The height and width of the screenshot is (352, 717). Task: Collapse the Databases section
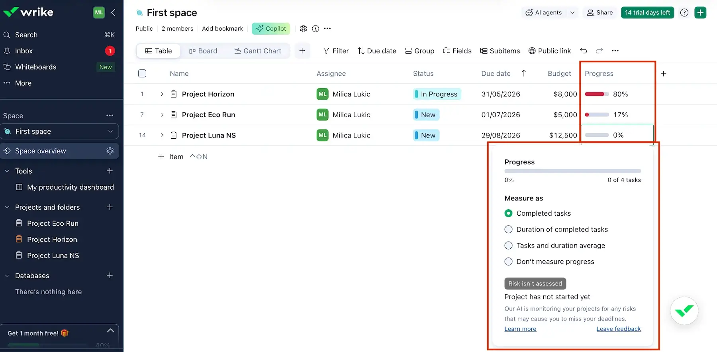7,276
